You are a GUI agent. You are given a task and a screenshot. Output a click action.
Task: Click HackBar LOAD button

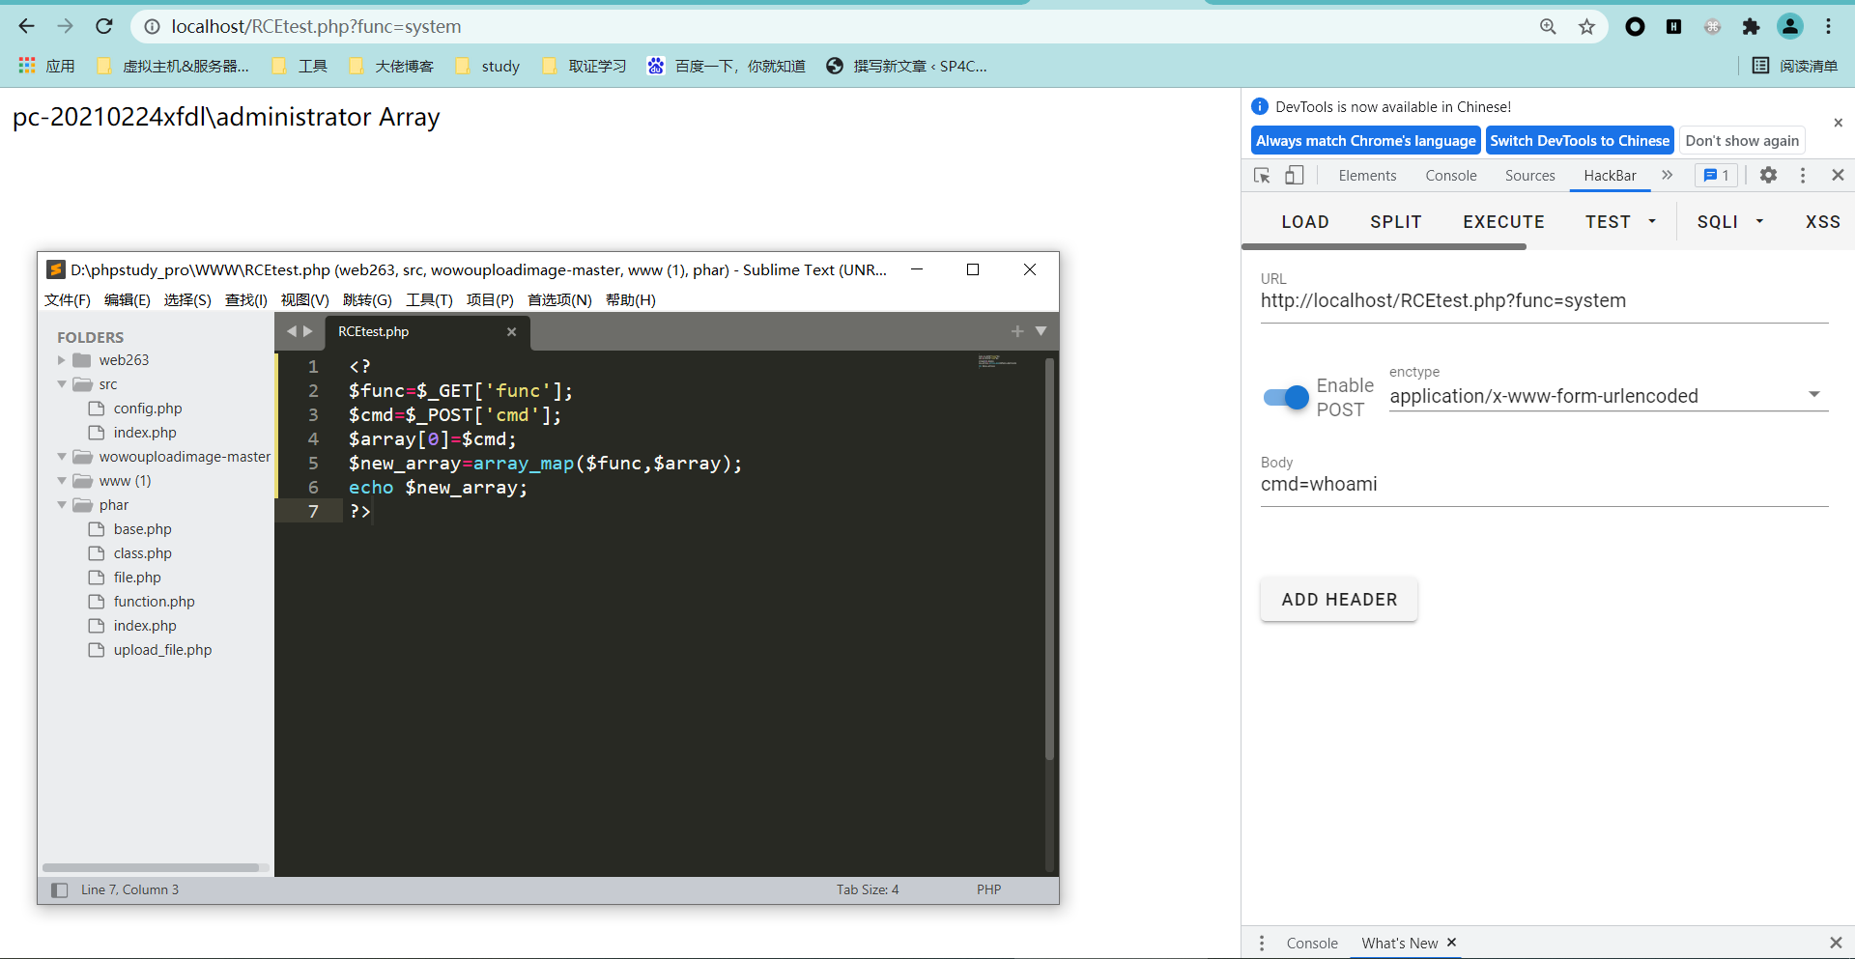tap(1305, 222)
